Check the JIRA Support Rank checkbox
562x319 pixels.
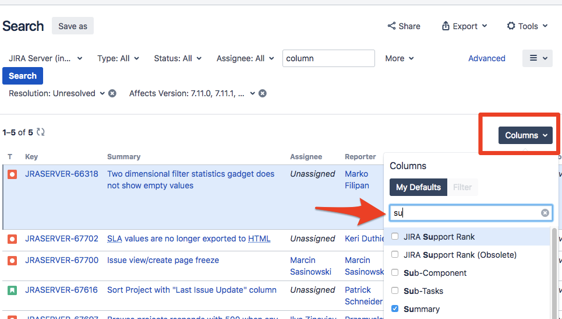(x=395, y=236)
